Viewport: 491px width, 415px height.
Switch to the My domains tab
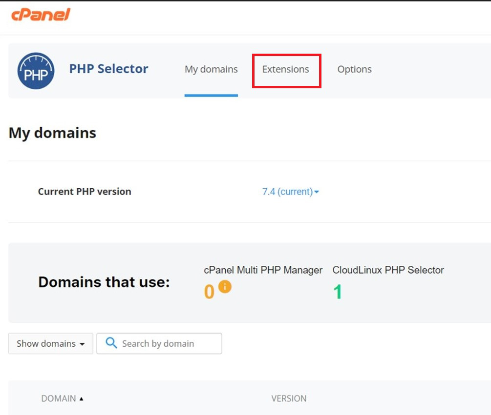[211, 69]
